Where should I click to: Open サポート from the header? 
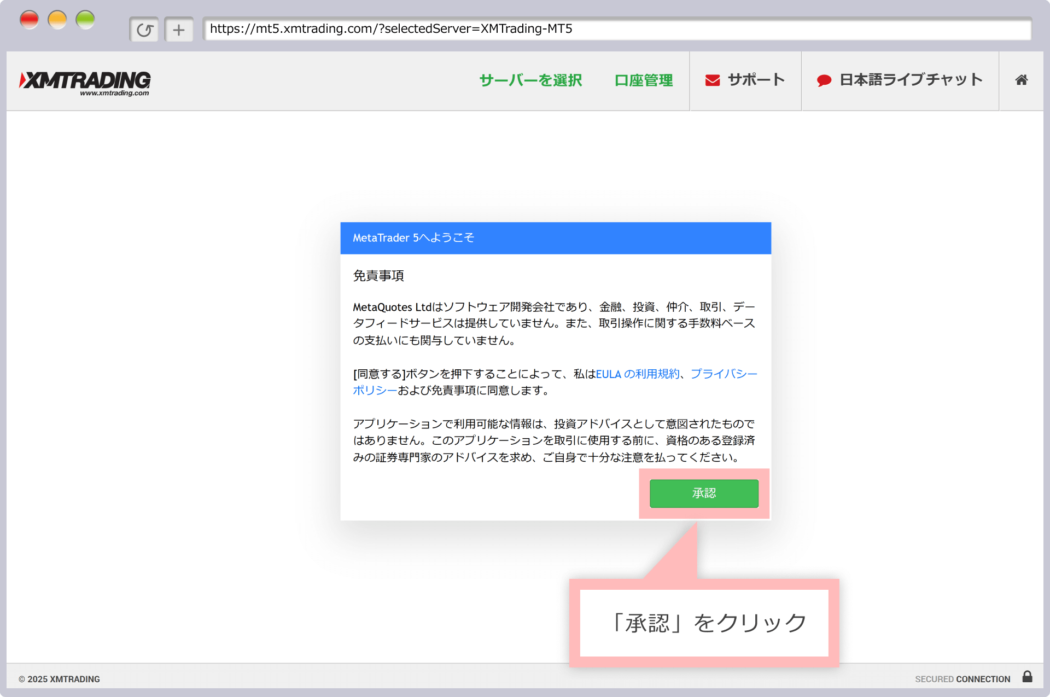click(x=745, y=80)
